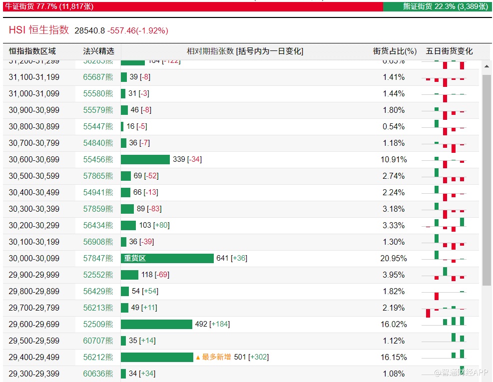The image size is (493, 382).
Task: Click the 五日街货变化 column header
Action: (449, 51)
